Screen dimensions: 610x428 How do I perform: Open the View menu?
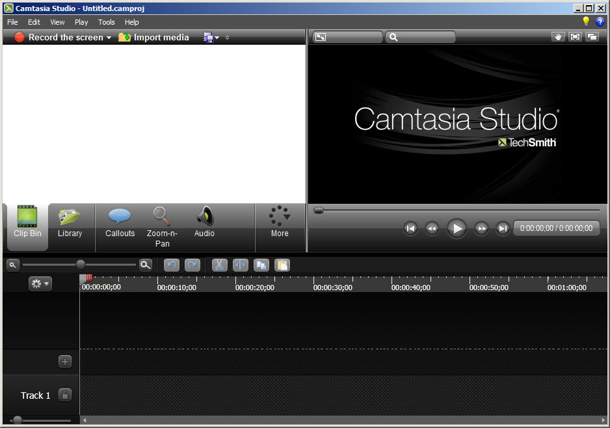pyautogui.click(x=57, y=22)
